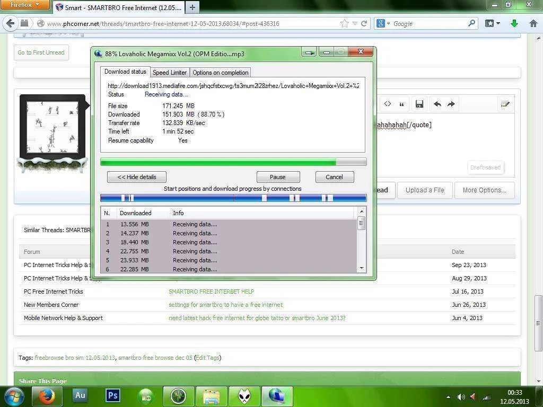Click More Options button
The height and width of the screenshot is (407, 543).
tap(485, 190)
